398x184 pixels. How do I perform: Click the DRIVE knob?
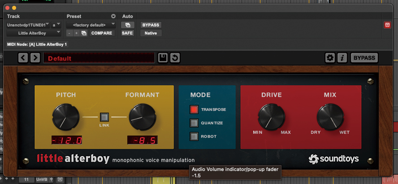[x=272, y=117]
